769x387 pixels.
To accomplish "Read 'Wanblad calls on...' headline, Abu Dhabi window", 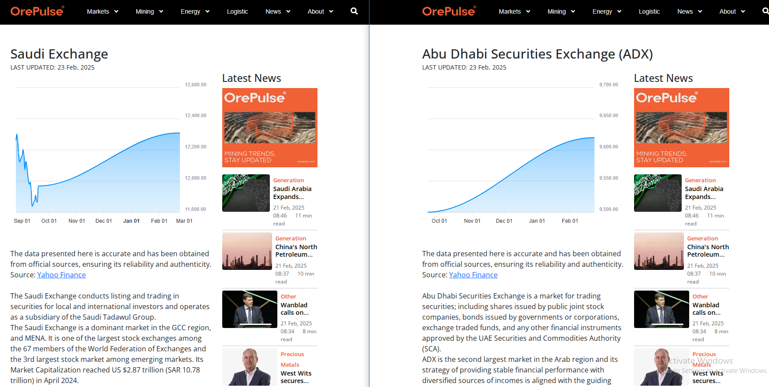I will tap(706, 309).
